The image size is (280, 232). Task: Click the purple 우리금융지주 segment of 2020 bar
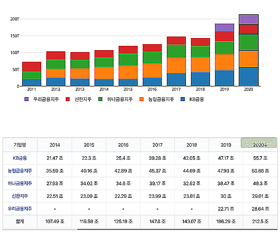(x=248, y=20)
